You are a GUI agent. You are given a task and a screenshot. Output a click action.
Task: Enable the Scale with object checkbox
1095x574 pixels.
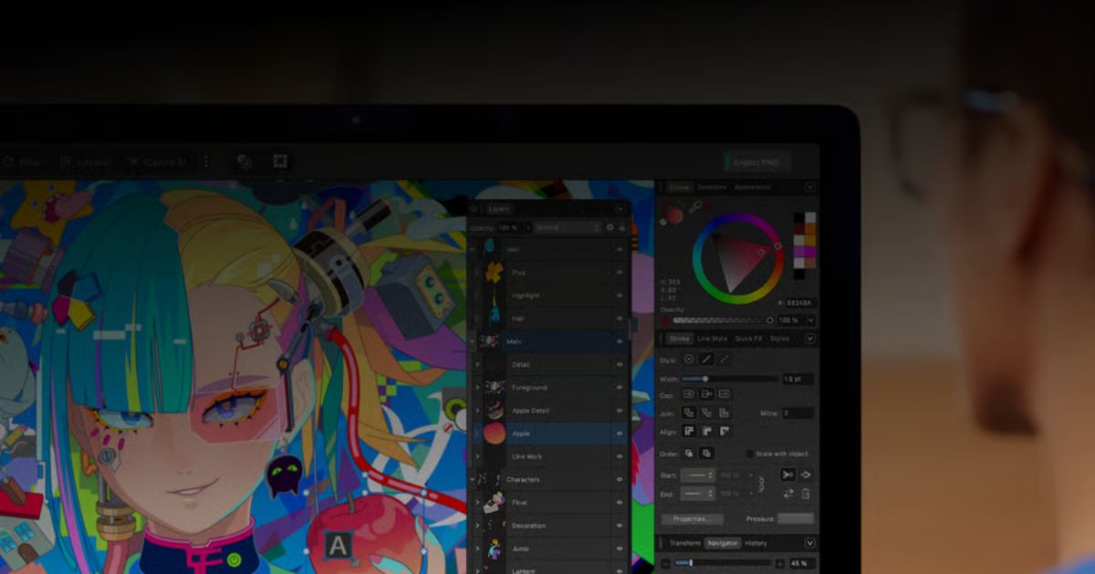[750, 454]
